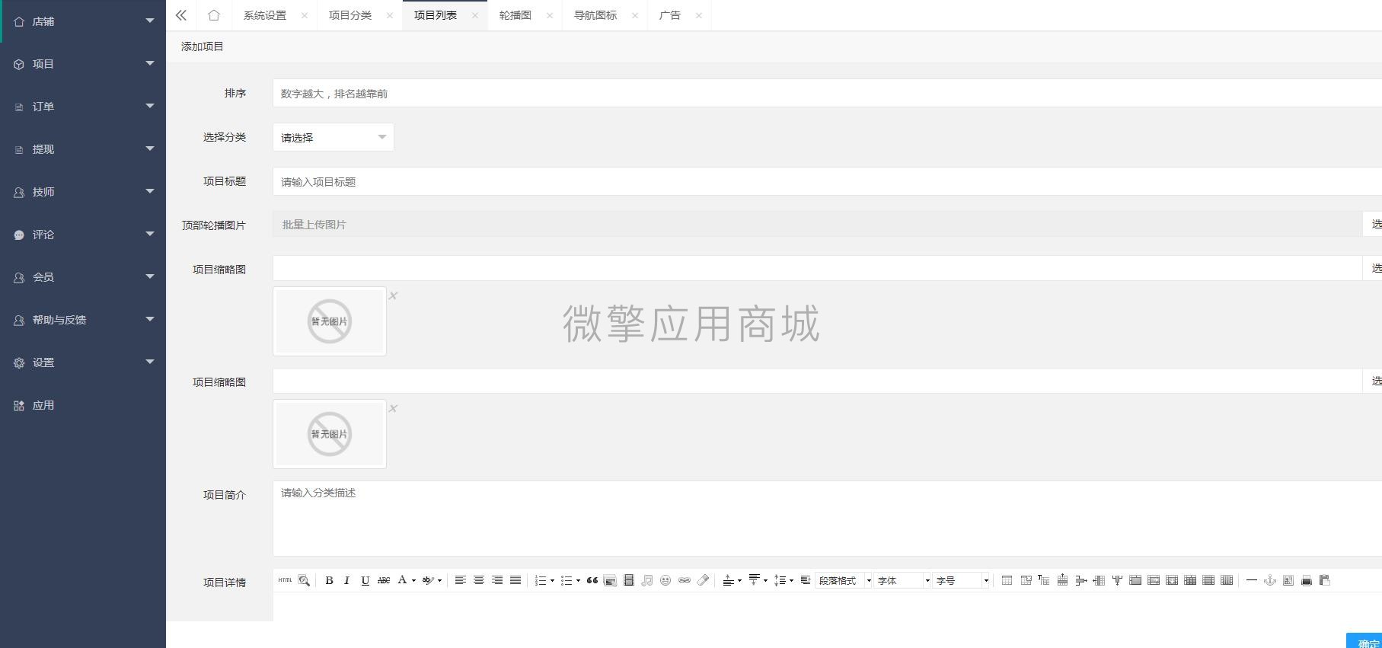Open the emoticon smiley picker

[665, 580]
